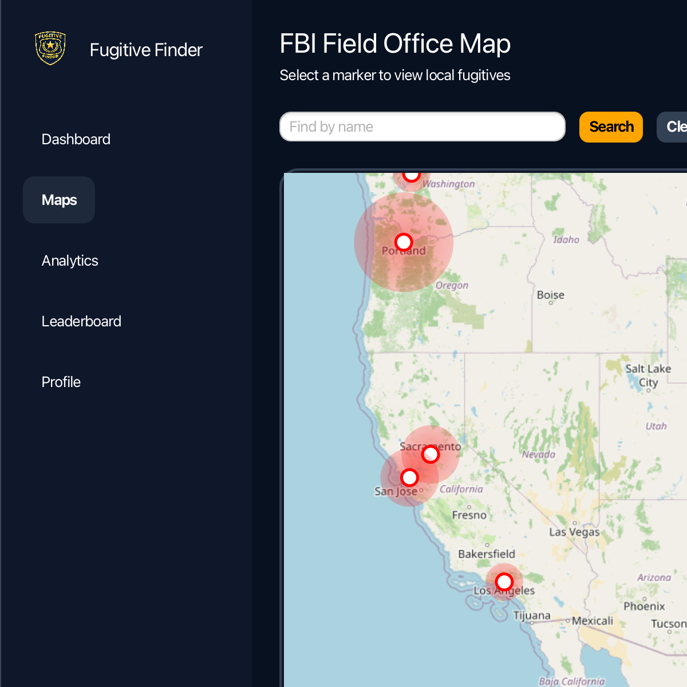Click the Phoenix map label
Image resolution: width=687 pixels, height=687 pixels.
(644, 606)
